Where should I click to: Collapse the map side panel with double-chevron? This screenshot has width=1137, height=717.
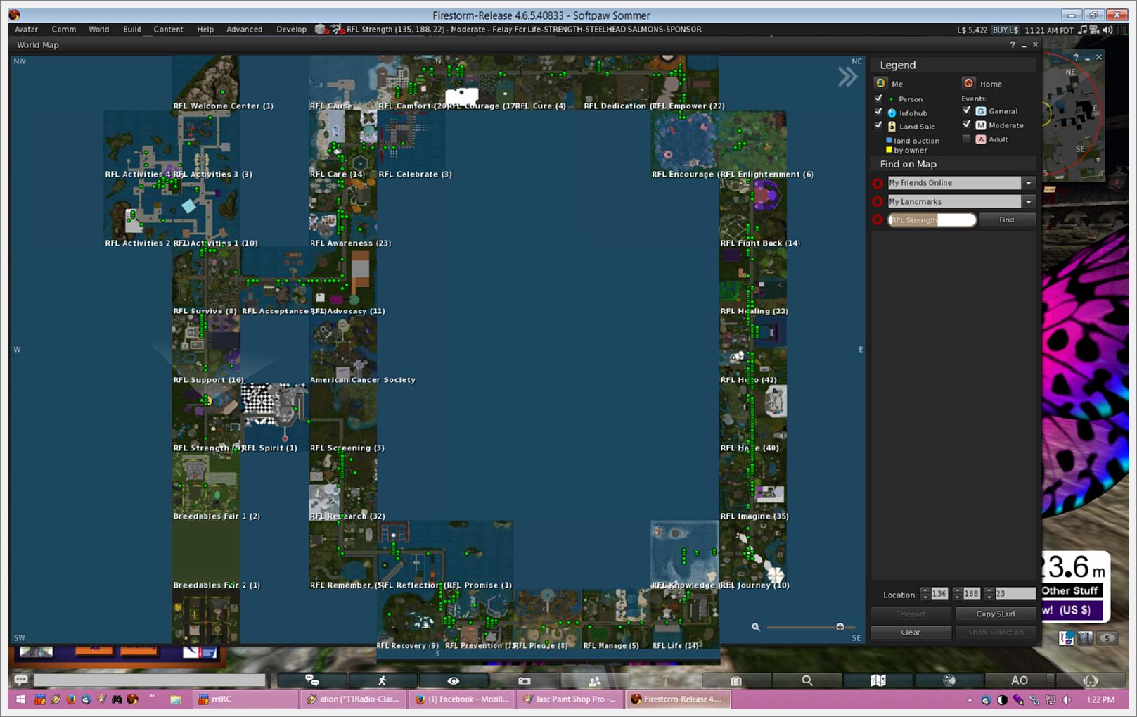(x=847, y=77)
